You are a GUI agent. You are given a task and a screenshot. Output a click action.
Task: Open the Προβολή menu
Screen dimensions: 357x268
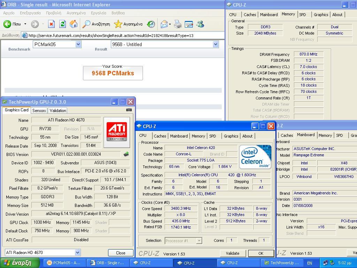(x=53, y=13)
